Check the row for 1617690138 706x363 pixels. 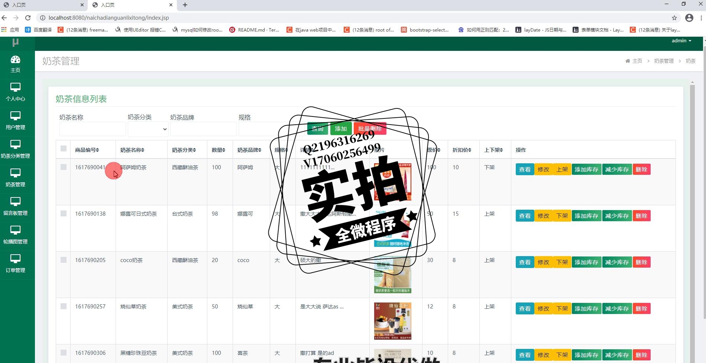point(64,213)
